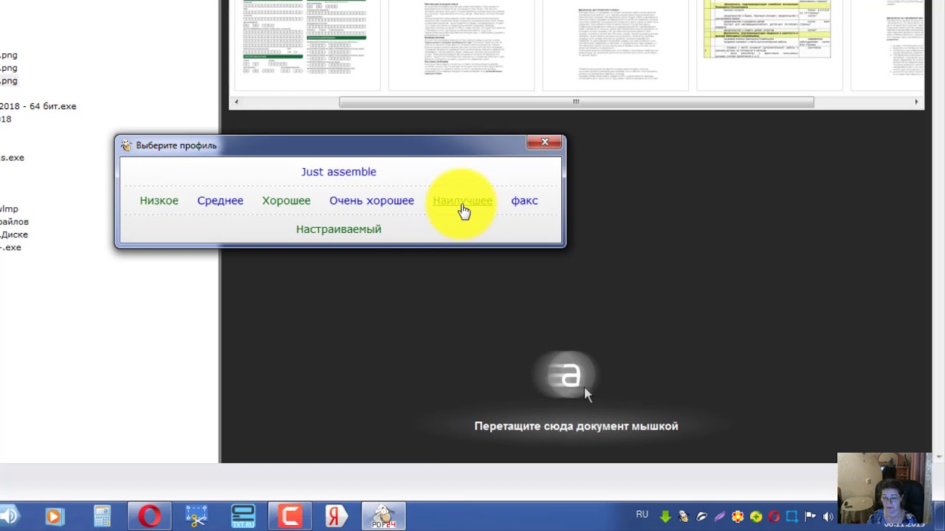The height and width of the screenshot is (531, 945).
Task: Click the Перетащите сюда документ мышкой text
Action: [x=576, y=426]
